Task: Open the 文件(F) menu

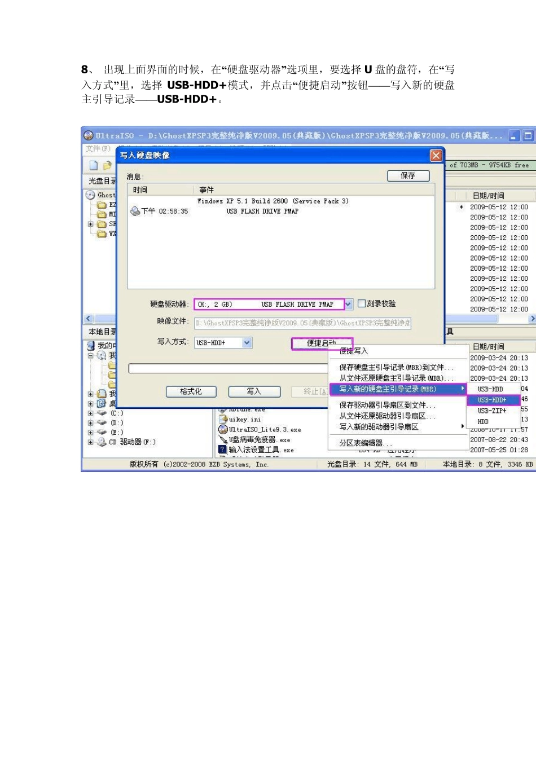Action: (x=98, y=148)
